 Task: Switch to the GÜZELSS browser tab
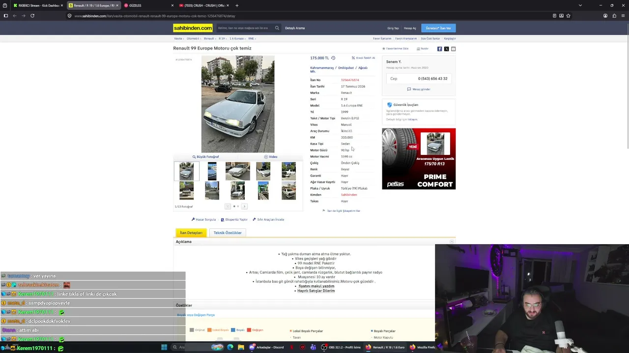(x=148, y=5)
